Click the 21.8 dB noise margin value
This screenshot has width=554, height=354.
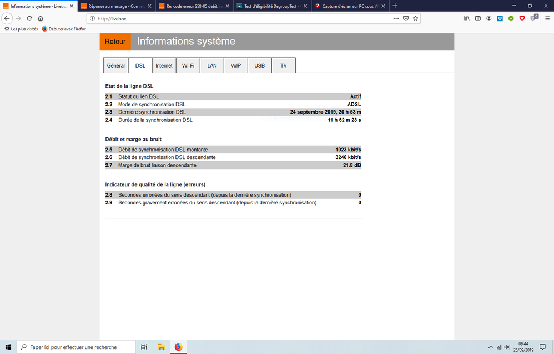[x=352, y=165]
